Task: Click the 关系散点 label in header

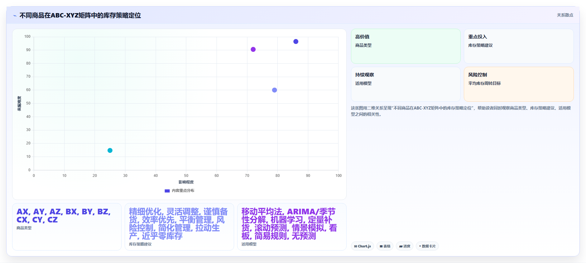Action: (x=565, y=15)
